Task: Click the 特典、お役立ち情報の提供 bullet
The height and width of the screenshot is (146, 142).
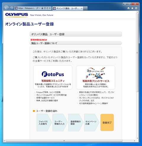Action: 47,101
